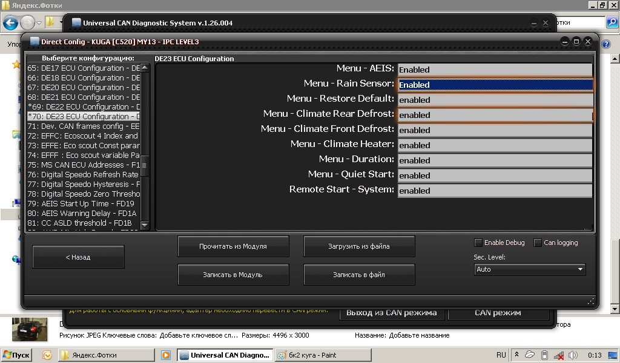Enable the Enable Debug checkbox

click(478, 243)
